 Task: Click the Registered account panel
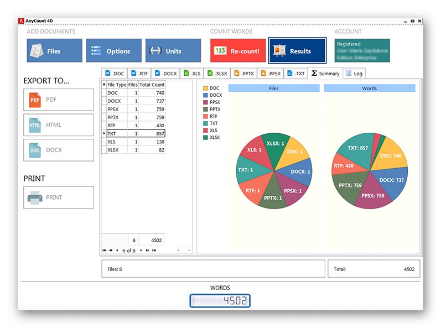coord(362,50)
